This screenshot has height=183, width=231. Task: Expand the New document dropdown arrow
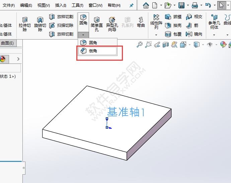(161, 5)
